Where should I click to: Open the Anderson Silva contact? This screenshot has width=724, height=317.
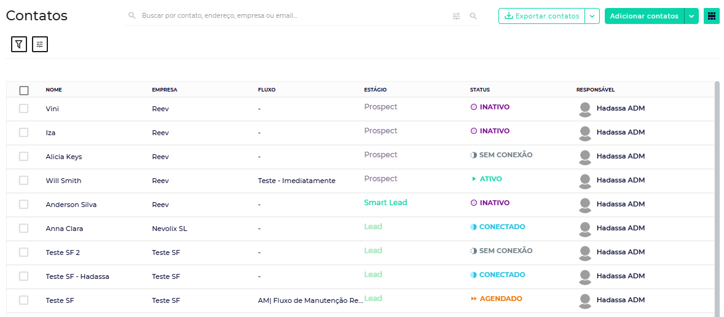click(x=71, y=205)
